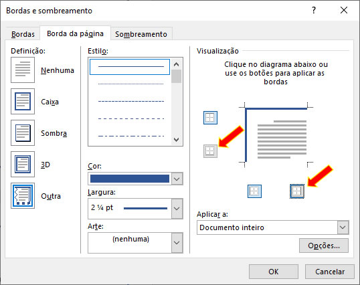The height and width of the screenshot is (285, 360).
Task: Click the (nenhuma) Arte field
Action: (130, 243)
